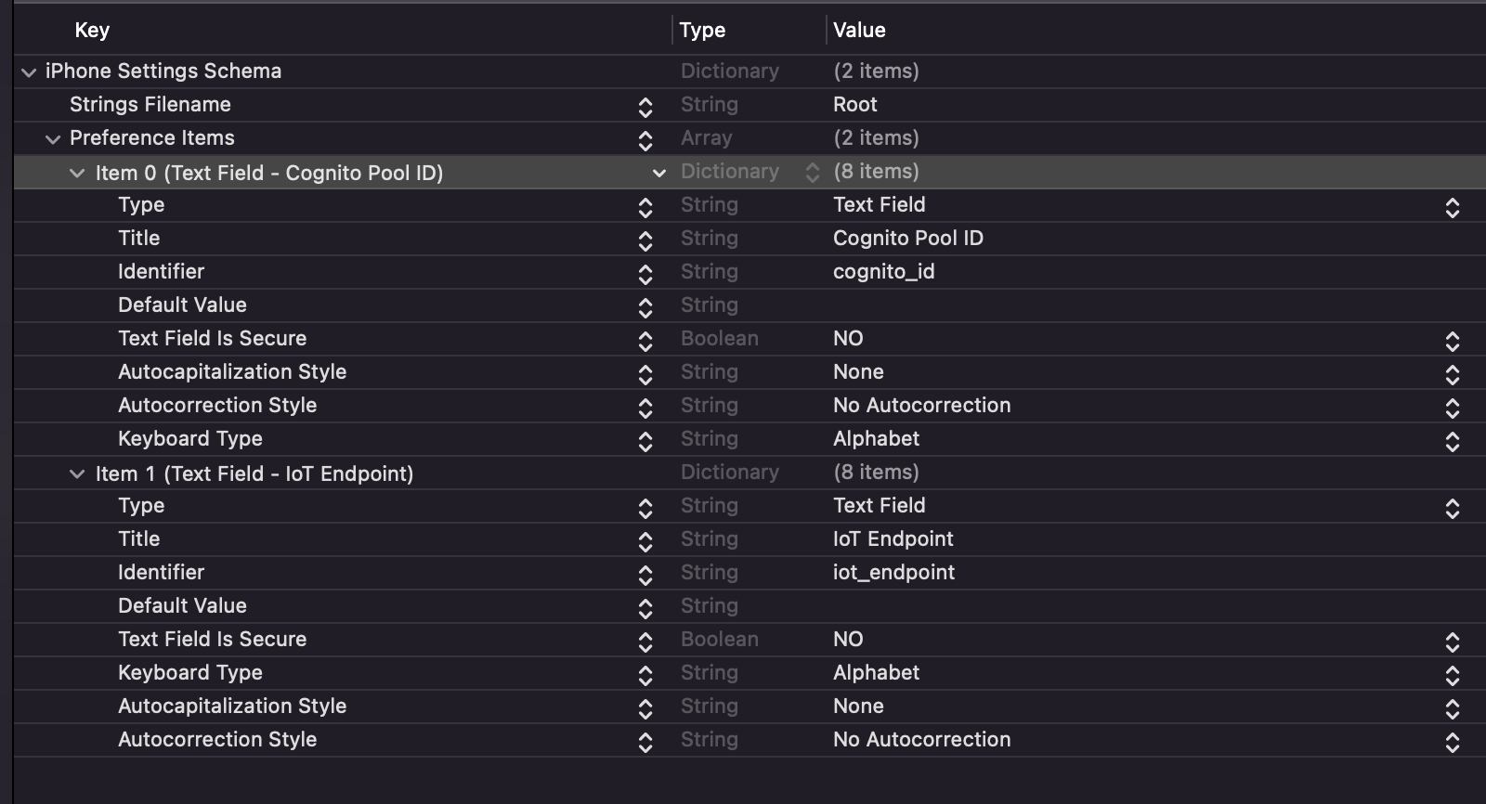Collapse Item 1 IoT Endpoint dictionary
Image resolution: width=1486 pixels, height=804 pixels.
77,473
